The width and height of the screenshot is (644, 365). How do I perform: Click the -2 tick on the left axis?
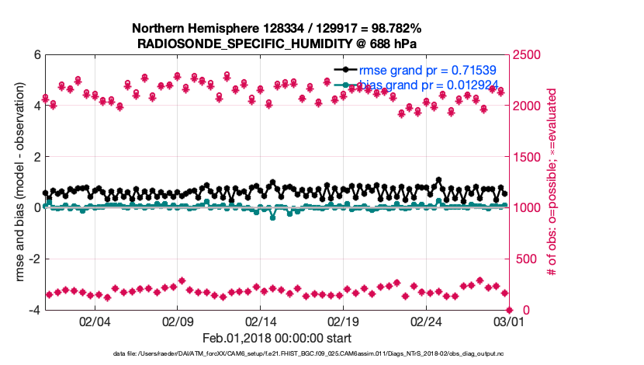pyautogui.click(x=35, y=259)
